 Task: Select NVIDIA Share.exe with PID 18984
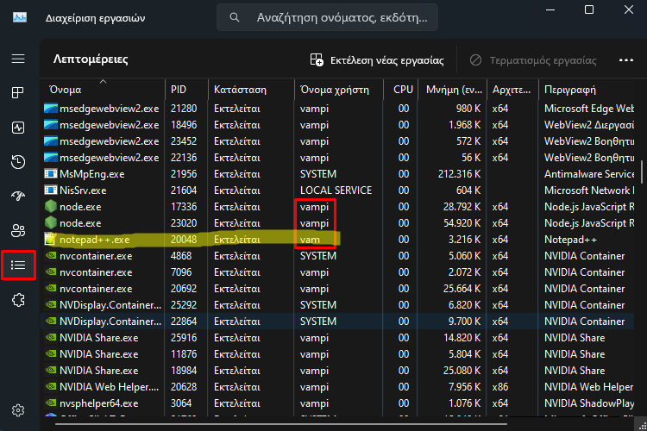click(99, 371)
